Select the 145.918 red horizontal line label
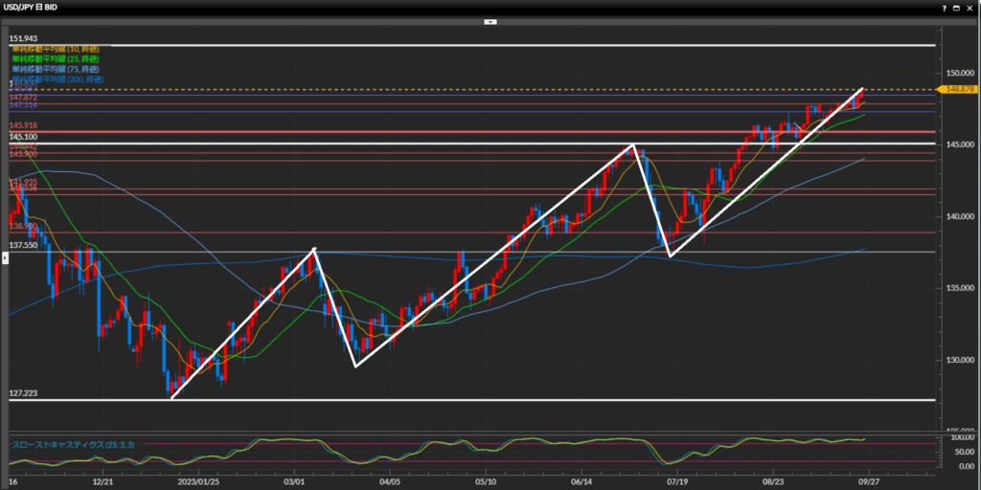The height and width of the screenshot is (490, 981). [x=24, y=125]
